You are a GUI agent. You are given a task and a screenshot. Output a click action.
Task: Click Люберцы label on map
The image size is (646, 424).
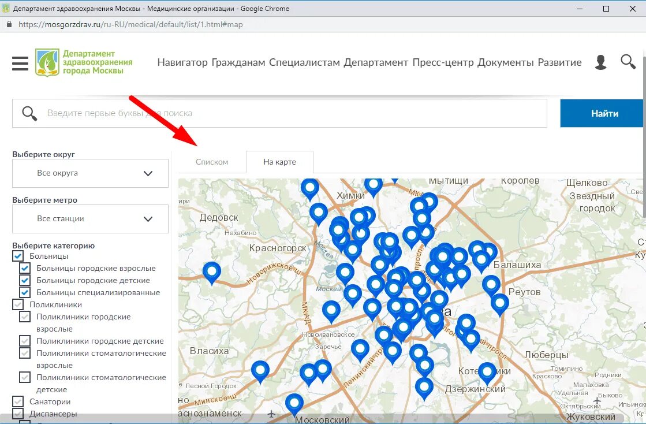tap(546, 355)
